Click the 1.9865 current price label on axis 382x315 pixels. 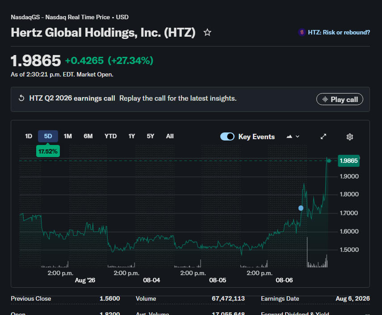348,161
